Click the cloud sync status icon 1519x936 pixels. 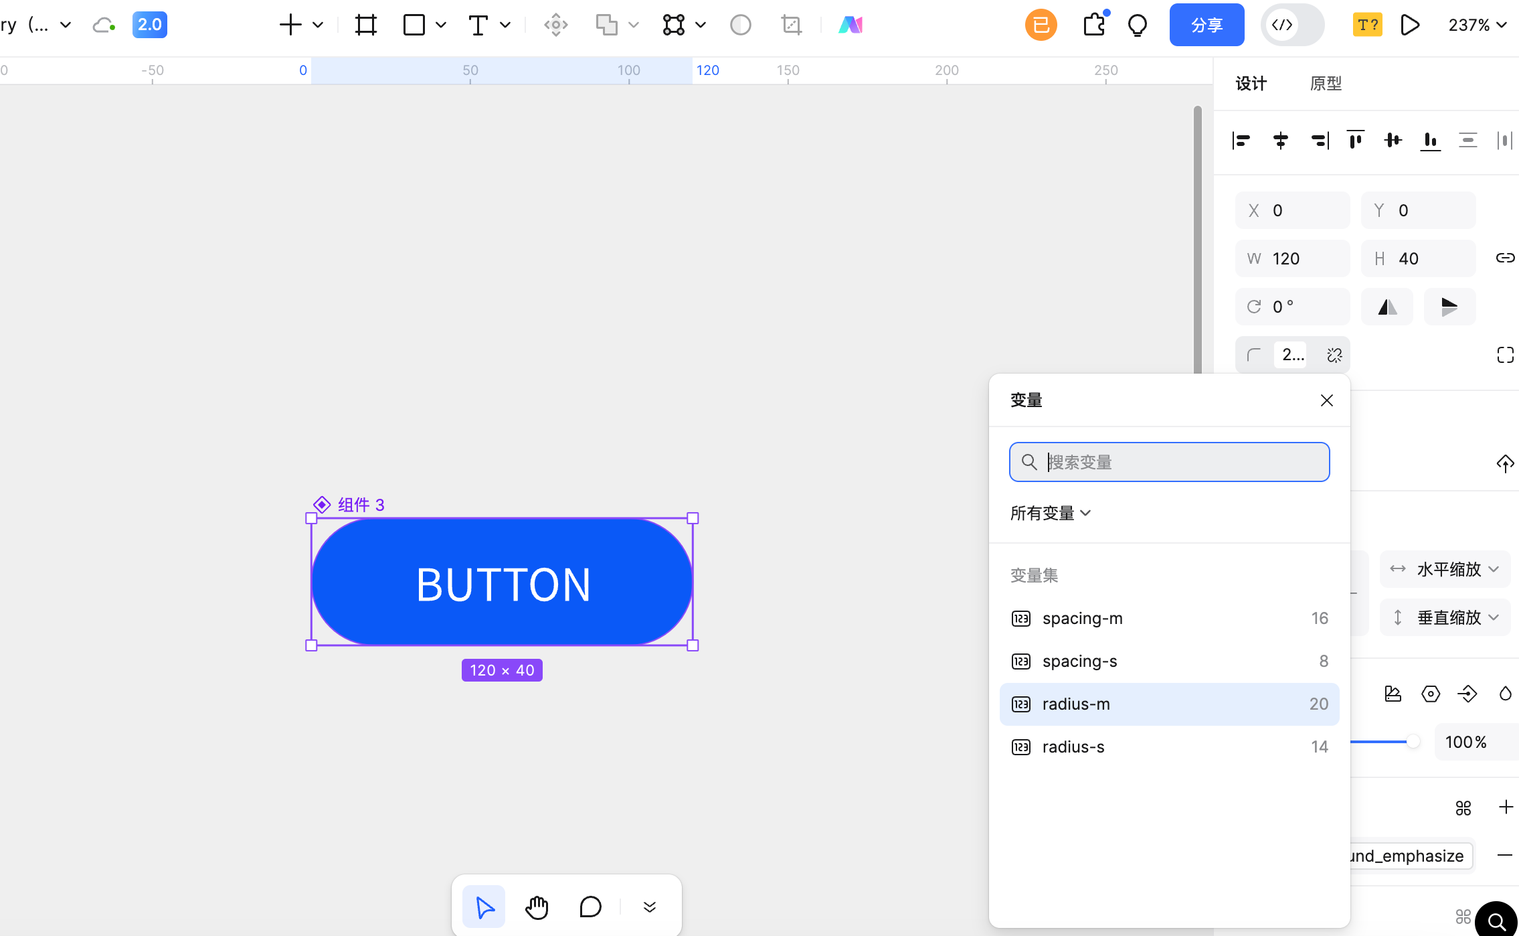(x=104, y=25)
